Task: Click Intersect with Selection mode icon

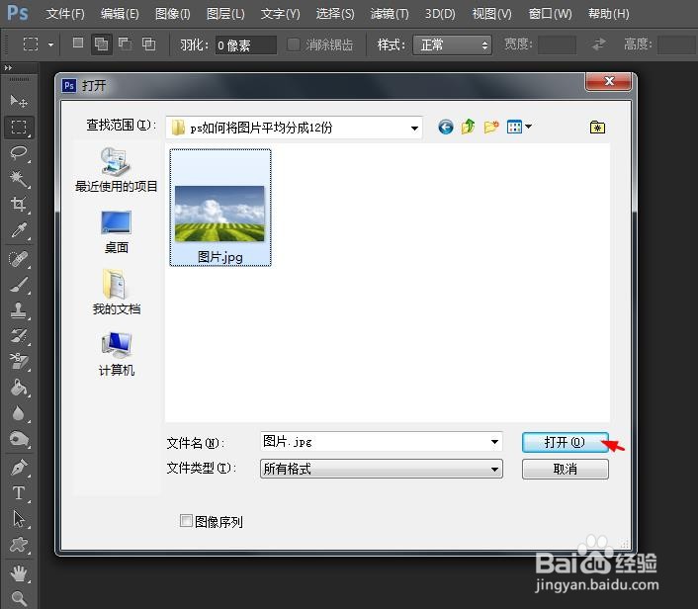Action: click(148, 43)
